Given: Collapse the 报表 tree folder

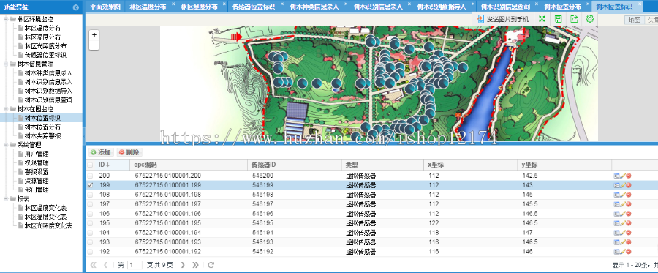Looking at the screenshot, I should pyautogui.click(x=6, y=198).
